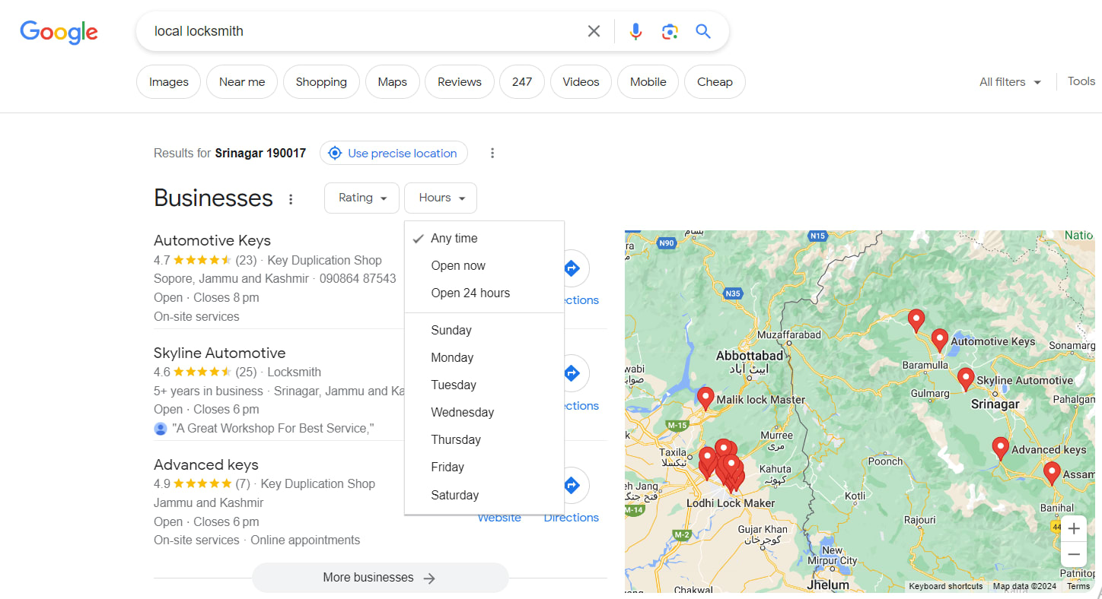The image size is (1102, 599).
Task: Click the More businesses button
Action: (380, 578)
